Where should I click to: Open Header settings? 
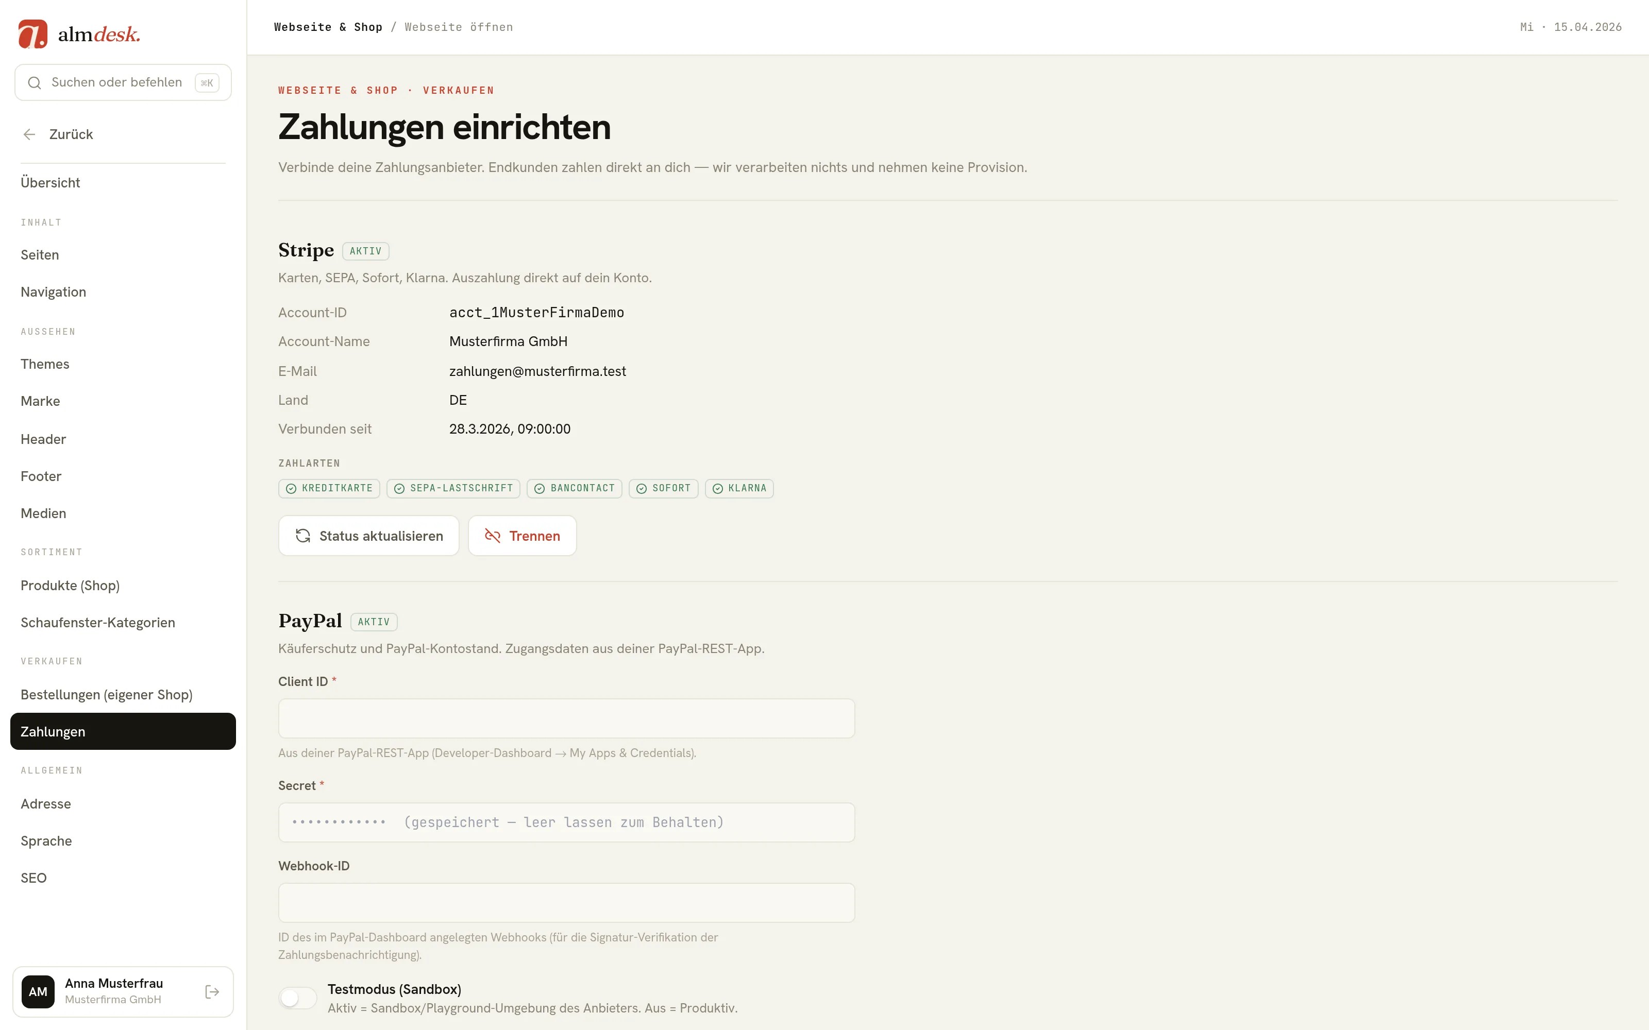click(123, 439)
